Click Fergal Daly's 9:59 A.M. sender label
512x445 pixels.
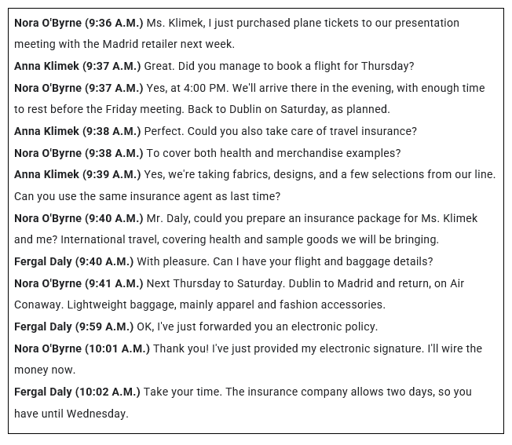coord(74,326)
